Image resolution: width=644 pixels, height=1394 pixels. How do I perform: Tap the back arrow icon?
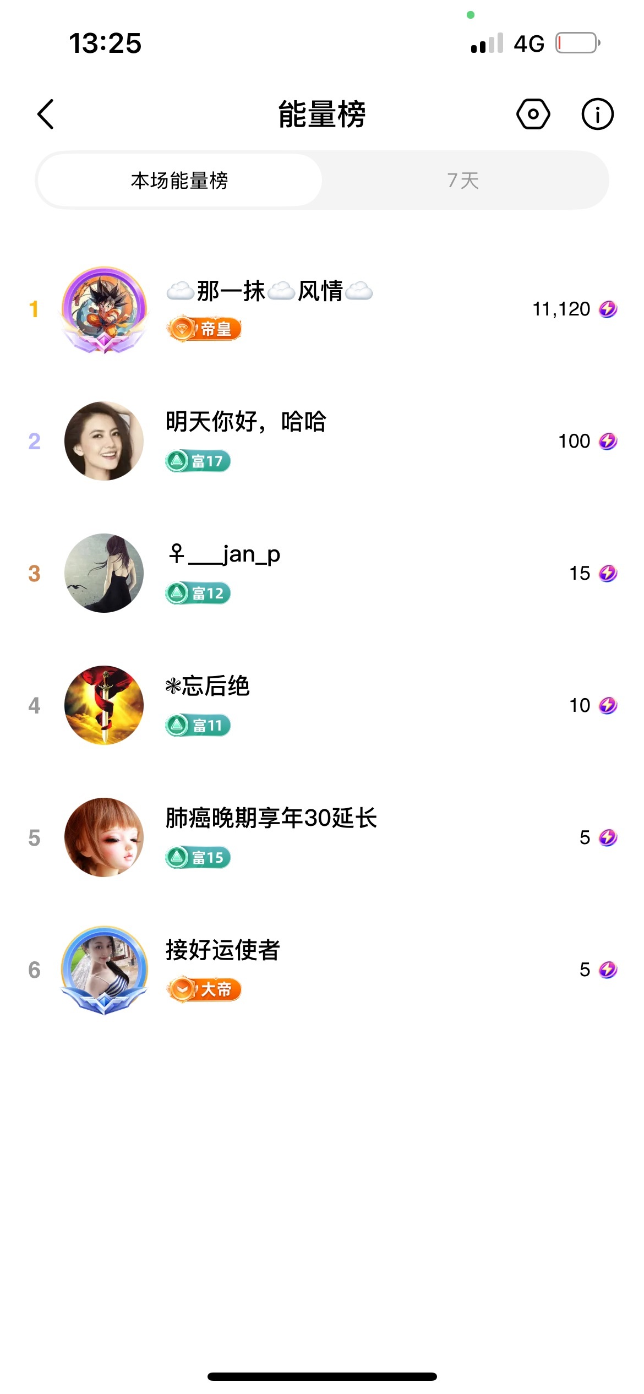pos(46,115)
